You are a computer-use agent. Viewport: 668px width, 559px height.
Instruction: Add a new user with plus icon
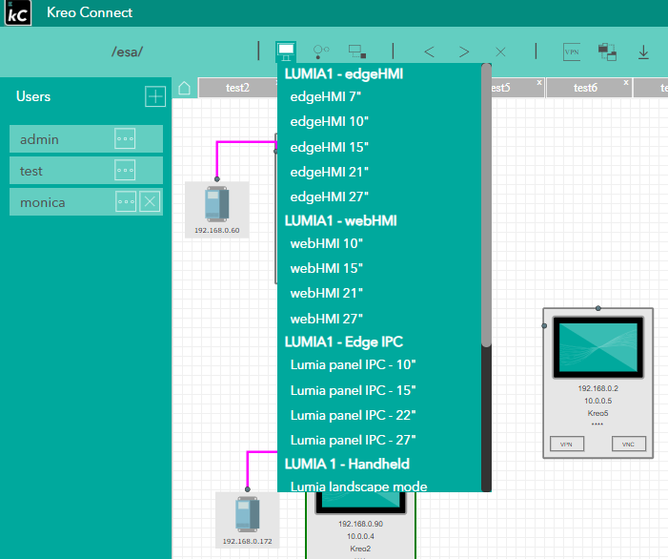click(x=155, y=96)
